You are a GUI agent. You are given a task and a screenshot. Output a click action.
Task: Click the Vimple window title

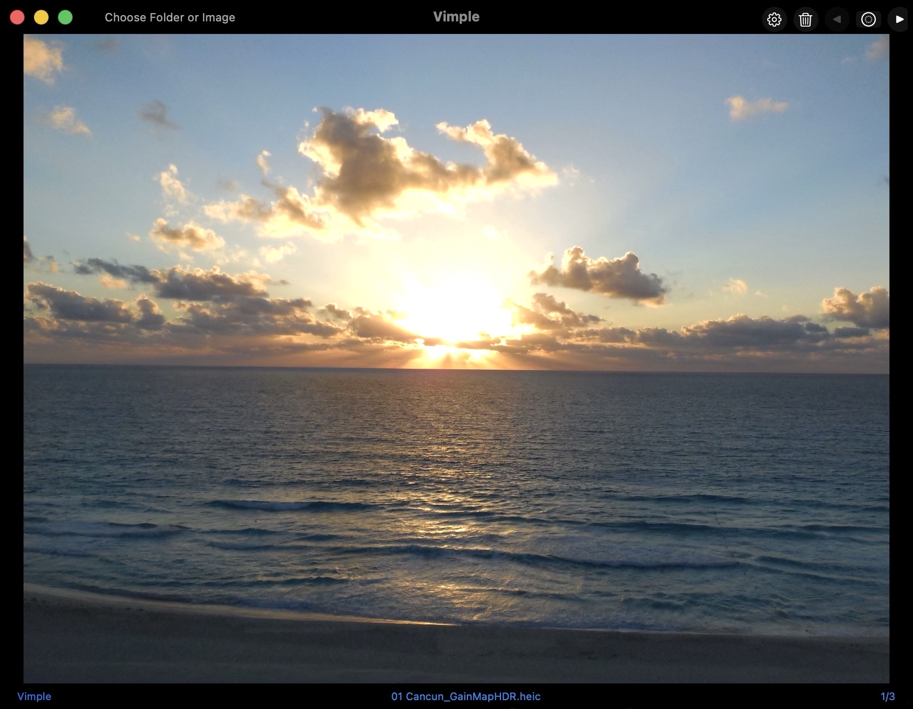455,16
